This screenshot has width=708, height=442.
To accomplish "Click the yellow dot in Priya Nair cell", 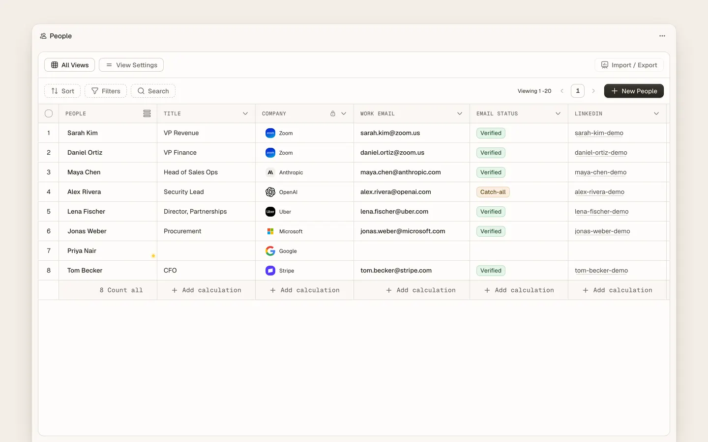I will click(x=153, y=256).
